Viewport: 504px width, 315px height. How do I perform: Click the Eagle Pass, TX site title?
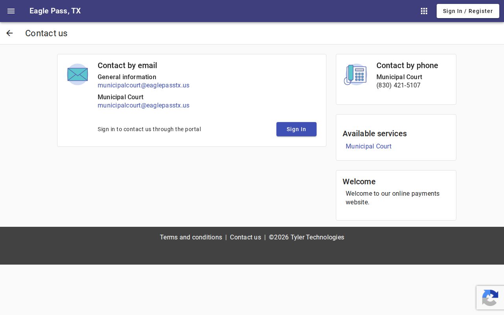[55, 11]
